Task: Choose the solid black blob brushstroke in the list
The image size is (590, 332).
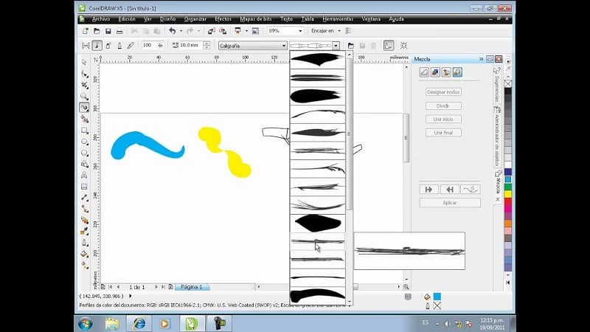Action: click(318, 224)
